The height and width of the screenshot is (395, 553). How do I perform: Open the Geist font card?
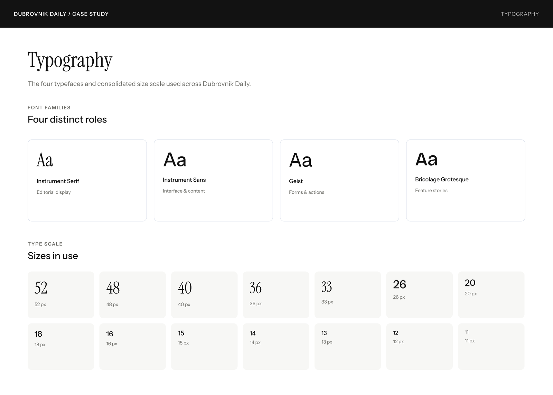pyautogui.click(x=339, y=180)
